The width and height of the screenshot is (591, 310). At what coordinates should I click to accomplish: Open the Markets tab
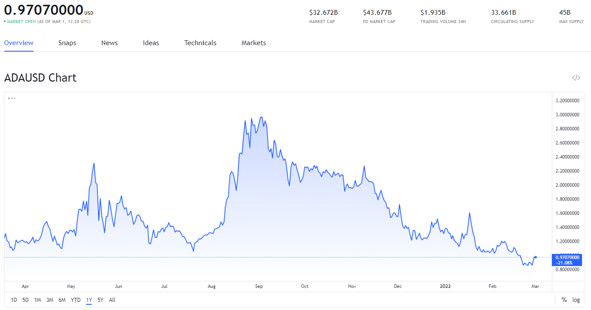[x=254, y=43]
